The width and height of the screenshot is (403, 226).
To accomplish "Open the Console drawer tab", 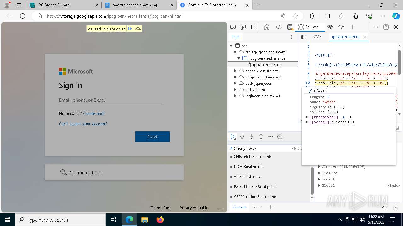I will (x=239, y=207).
